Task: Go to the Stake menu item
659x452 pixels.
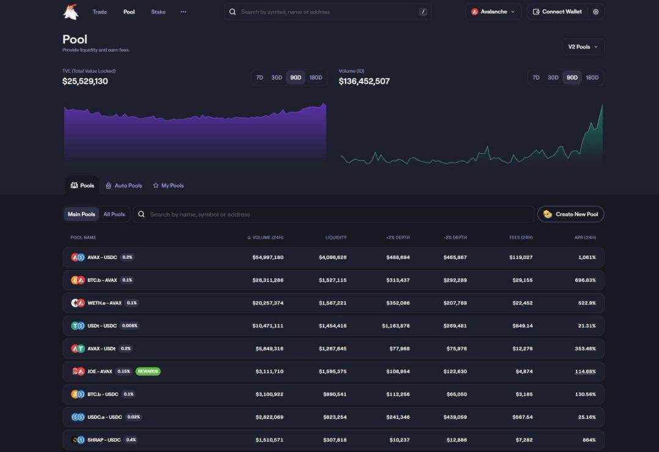Action: coord(158,12)
